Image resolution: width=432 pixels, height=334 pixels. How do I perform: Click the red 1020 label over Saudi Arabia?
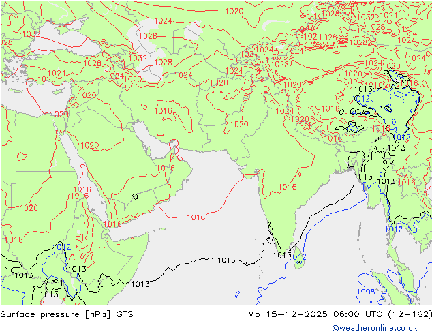coord(90,145)
